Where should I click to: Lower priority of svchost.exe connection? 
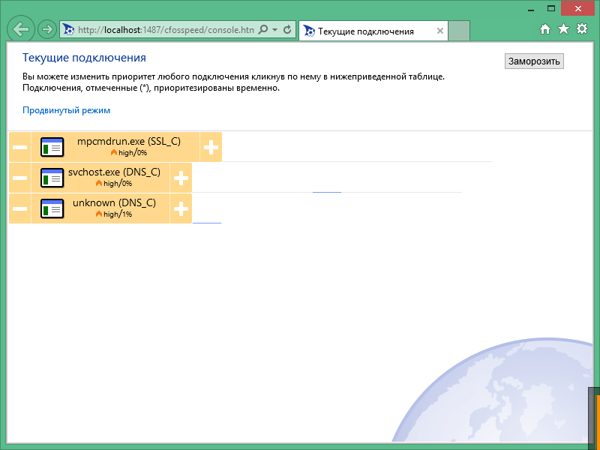(20, 178)
